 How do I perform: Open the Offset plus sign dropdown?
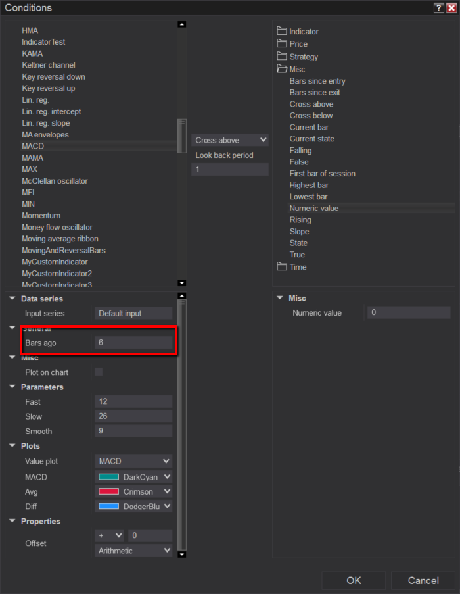[109, 535]
